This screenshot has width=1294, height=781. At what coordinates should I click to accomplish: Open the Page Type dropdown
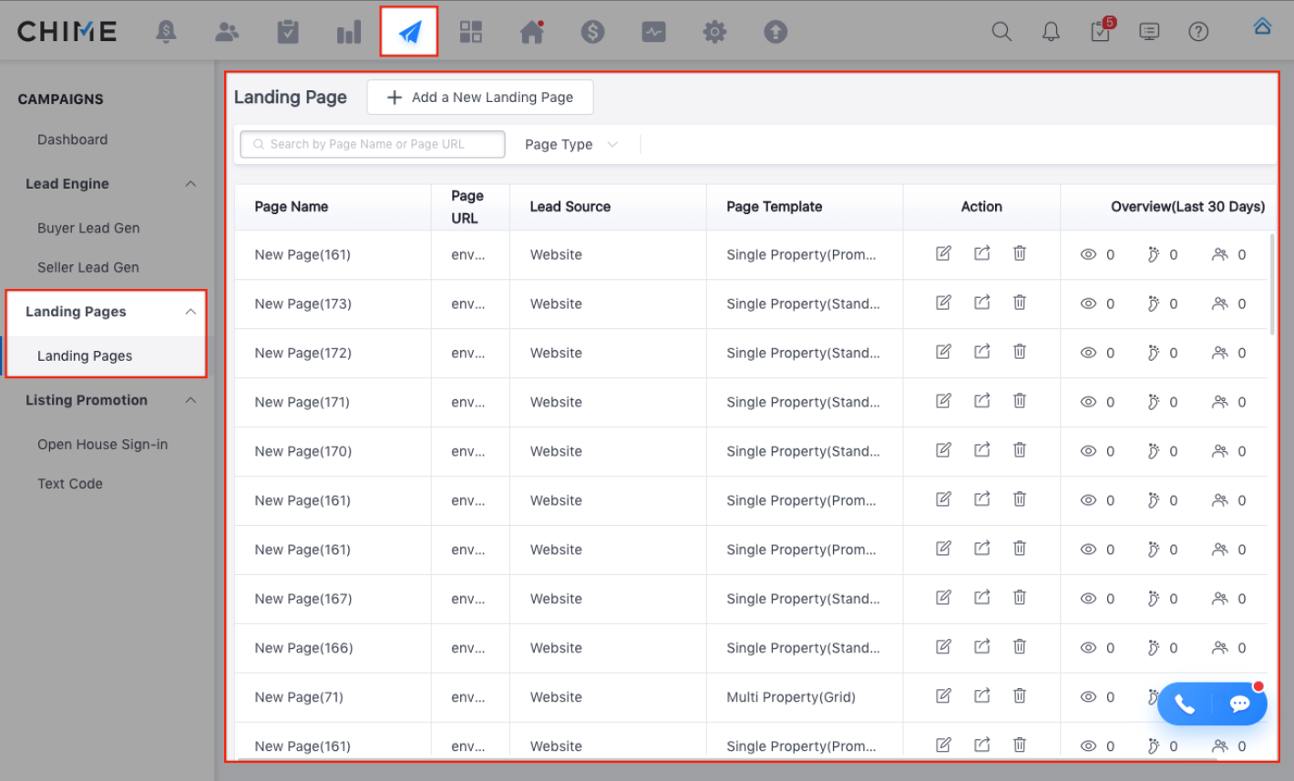tap(571, 144)
